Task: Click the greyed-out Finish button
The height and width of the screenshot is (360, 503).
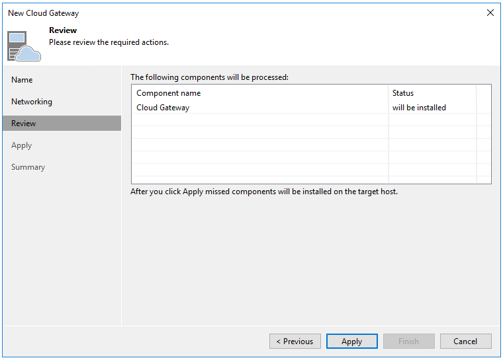Action: (408, 342)
